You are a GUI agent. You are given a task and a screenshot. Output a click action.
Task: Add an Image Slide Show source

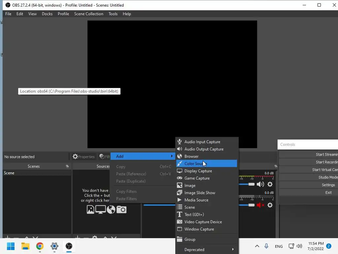(x=207, y=193)
